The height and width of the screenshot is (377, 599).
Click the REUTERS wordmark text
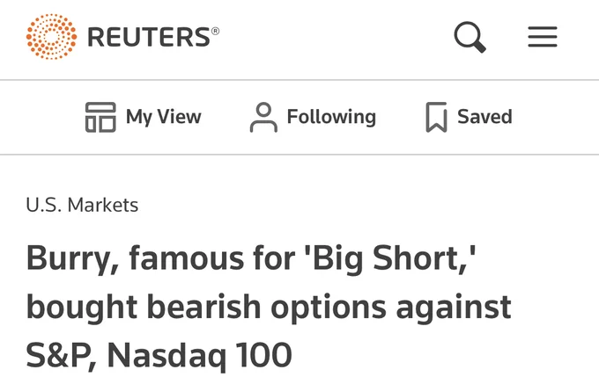[148, 37]
